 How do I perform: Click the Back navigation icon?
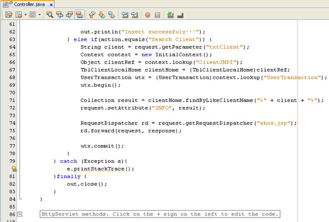[x=19, y=14]
